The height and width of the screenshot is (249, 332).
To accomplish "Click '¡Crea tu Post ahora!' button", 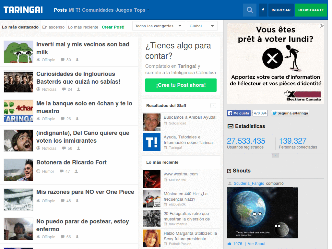I will pyautogui.click(x=181, y=85).
